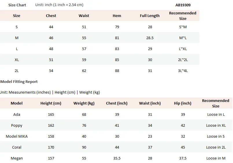Click the XL size row label
This screenshot has height=163, width=233.
click(17, 60)
